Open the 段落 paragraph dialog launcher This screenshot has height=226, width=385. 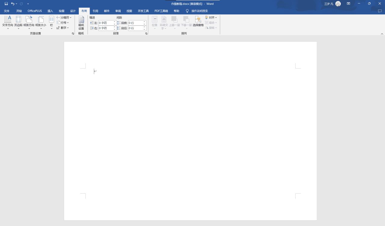pyautogui.click(x=146, y=33)
